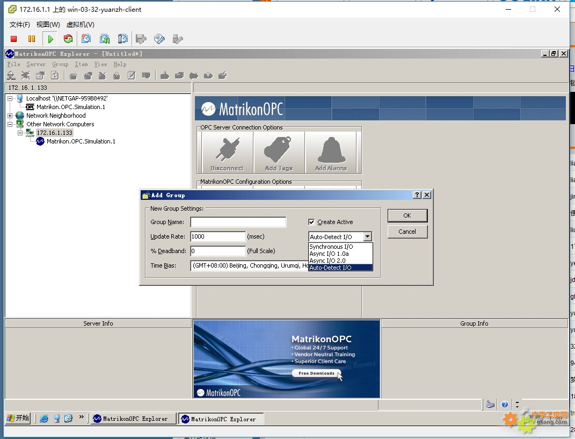Expand the quick launch overflow chevron
Screen dimensions: 575x439
[82, 417]
